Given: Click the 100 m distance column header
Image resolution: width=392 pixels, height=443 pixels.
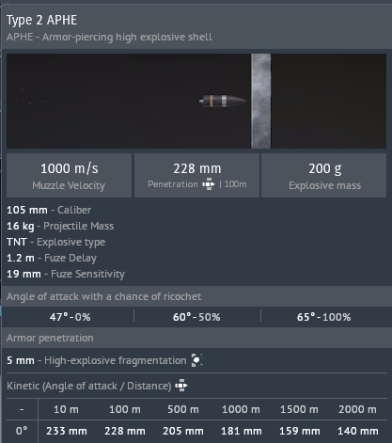Looking at the screenshot, I should click(x=125, y=409).
